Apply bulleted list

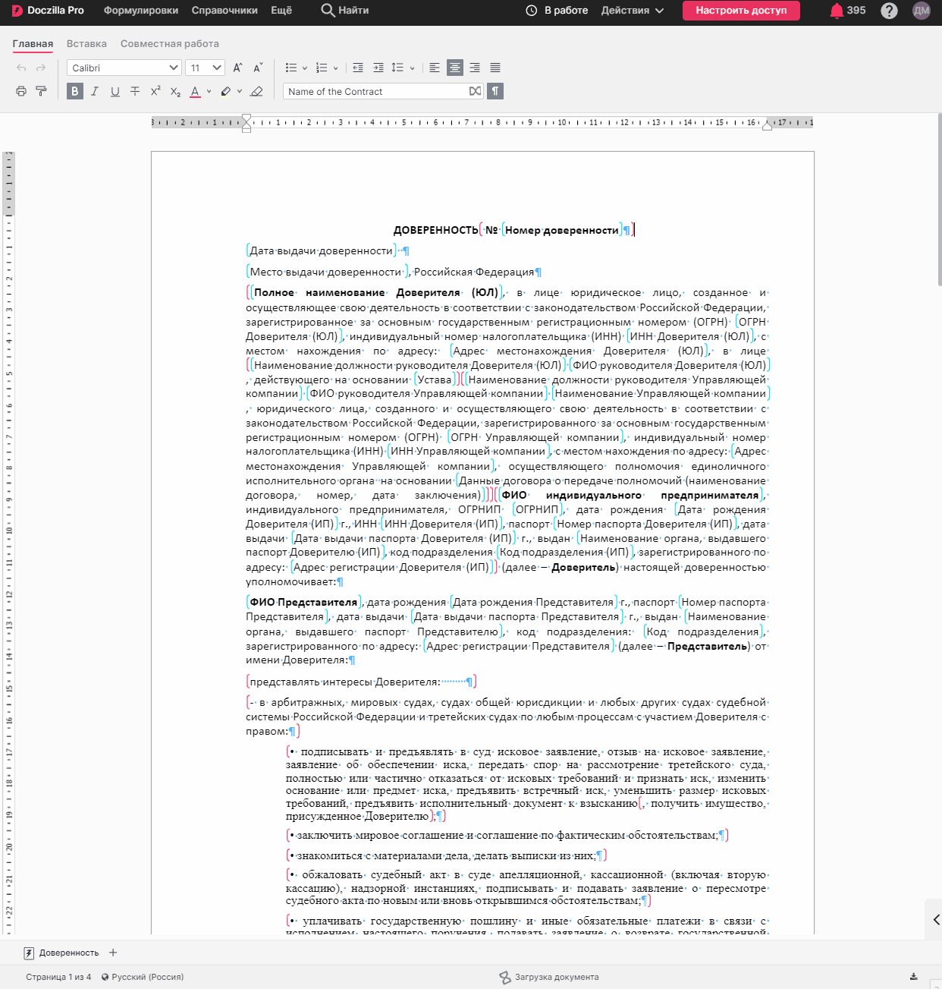pyautogui.click(x=290, y=68)
